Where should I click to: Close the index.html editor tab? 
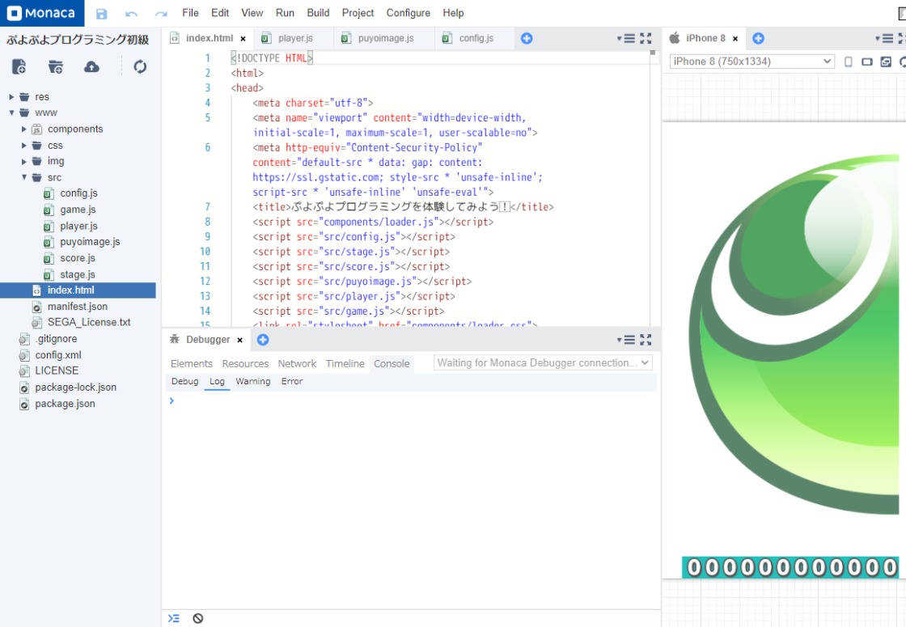tap(243, 39)
